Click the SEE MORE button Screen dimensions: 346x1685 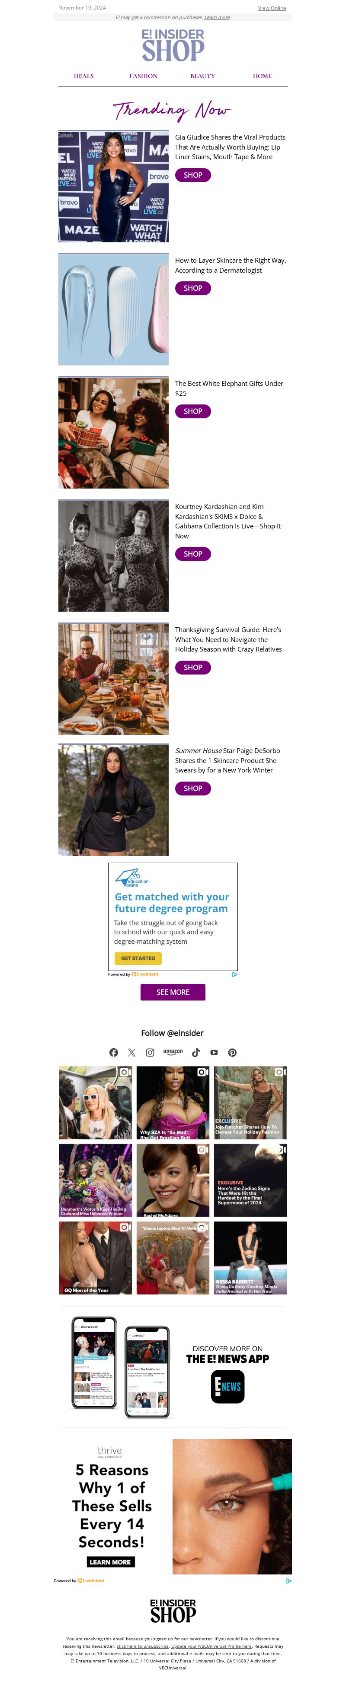173,992
